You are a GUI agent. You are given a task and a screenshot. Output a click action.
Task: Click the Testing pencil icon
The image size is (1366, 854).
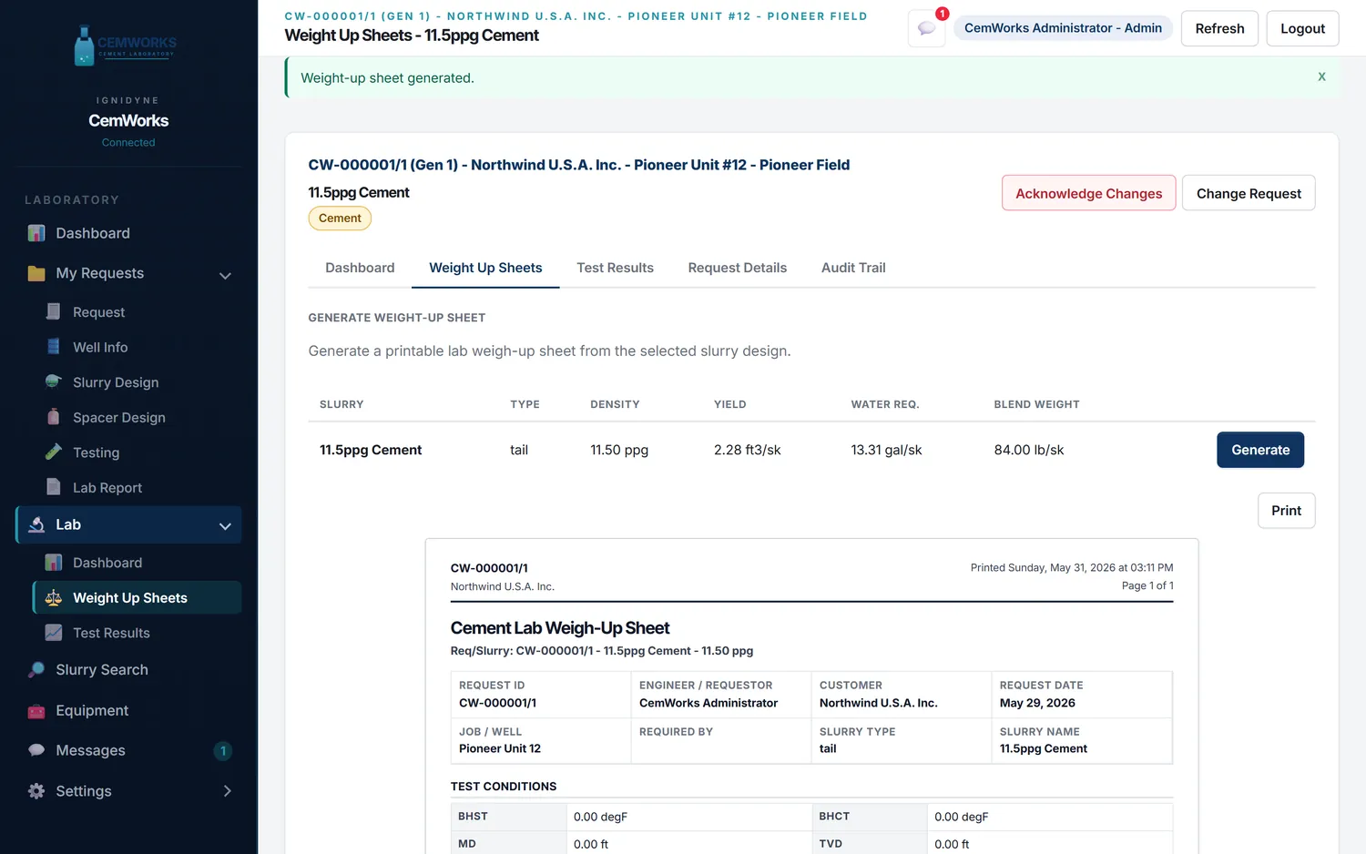coord(54,452)
